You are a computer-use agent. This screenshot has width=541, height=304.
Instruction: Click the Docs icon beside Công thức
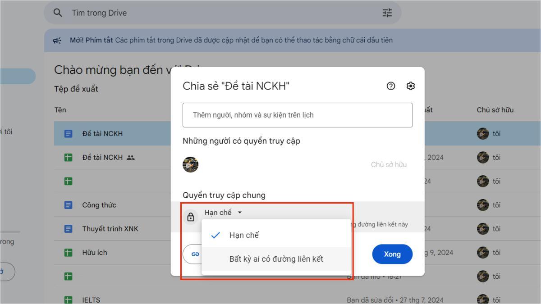(69, 205)
